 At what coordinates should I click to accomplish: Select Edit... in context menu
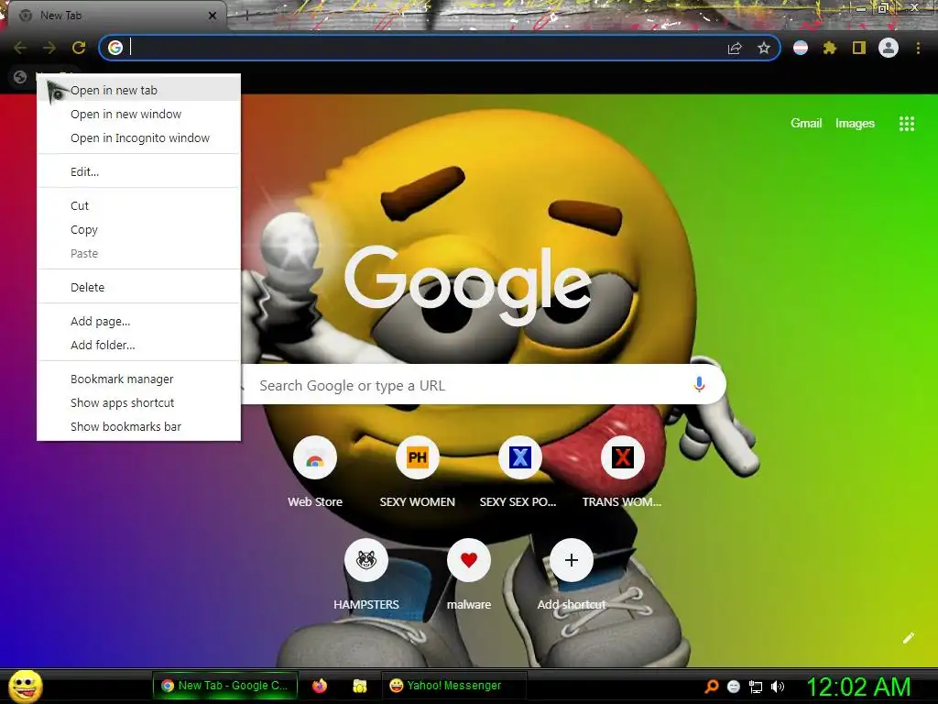tap(139, 171)
